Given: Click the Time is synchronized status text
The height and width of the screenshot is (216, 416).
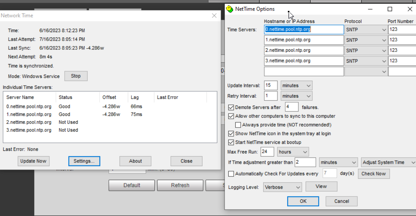Looking at the screenshot, I should click(31, 66).
